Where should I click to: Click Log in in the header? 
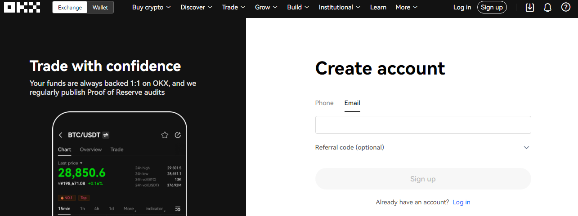coord(462,7)
